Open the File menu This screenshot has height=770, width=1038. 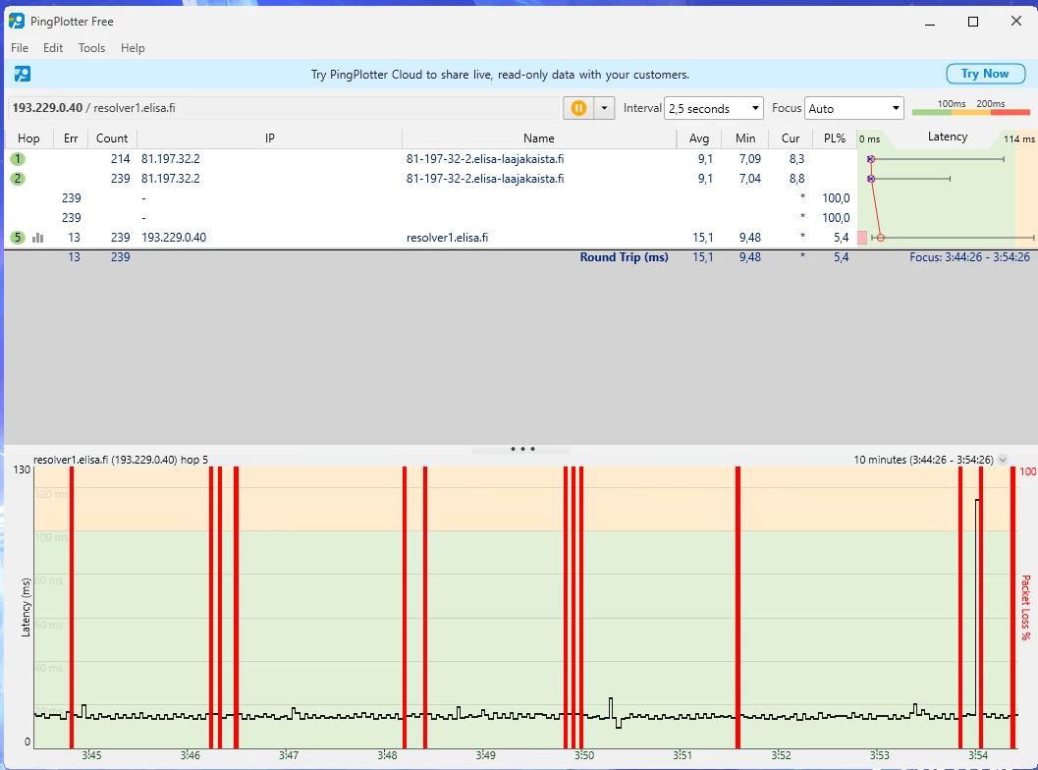coord(20,48)
